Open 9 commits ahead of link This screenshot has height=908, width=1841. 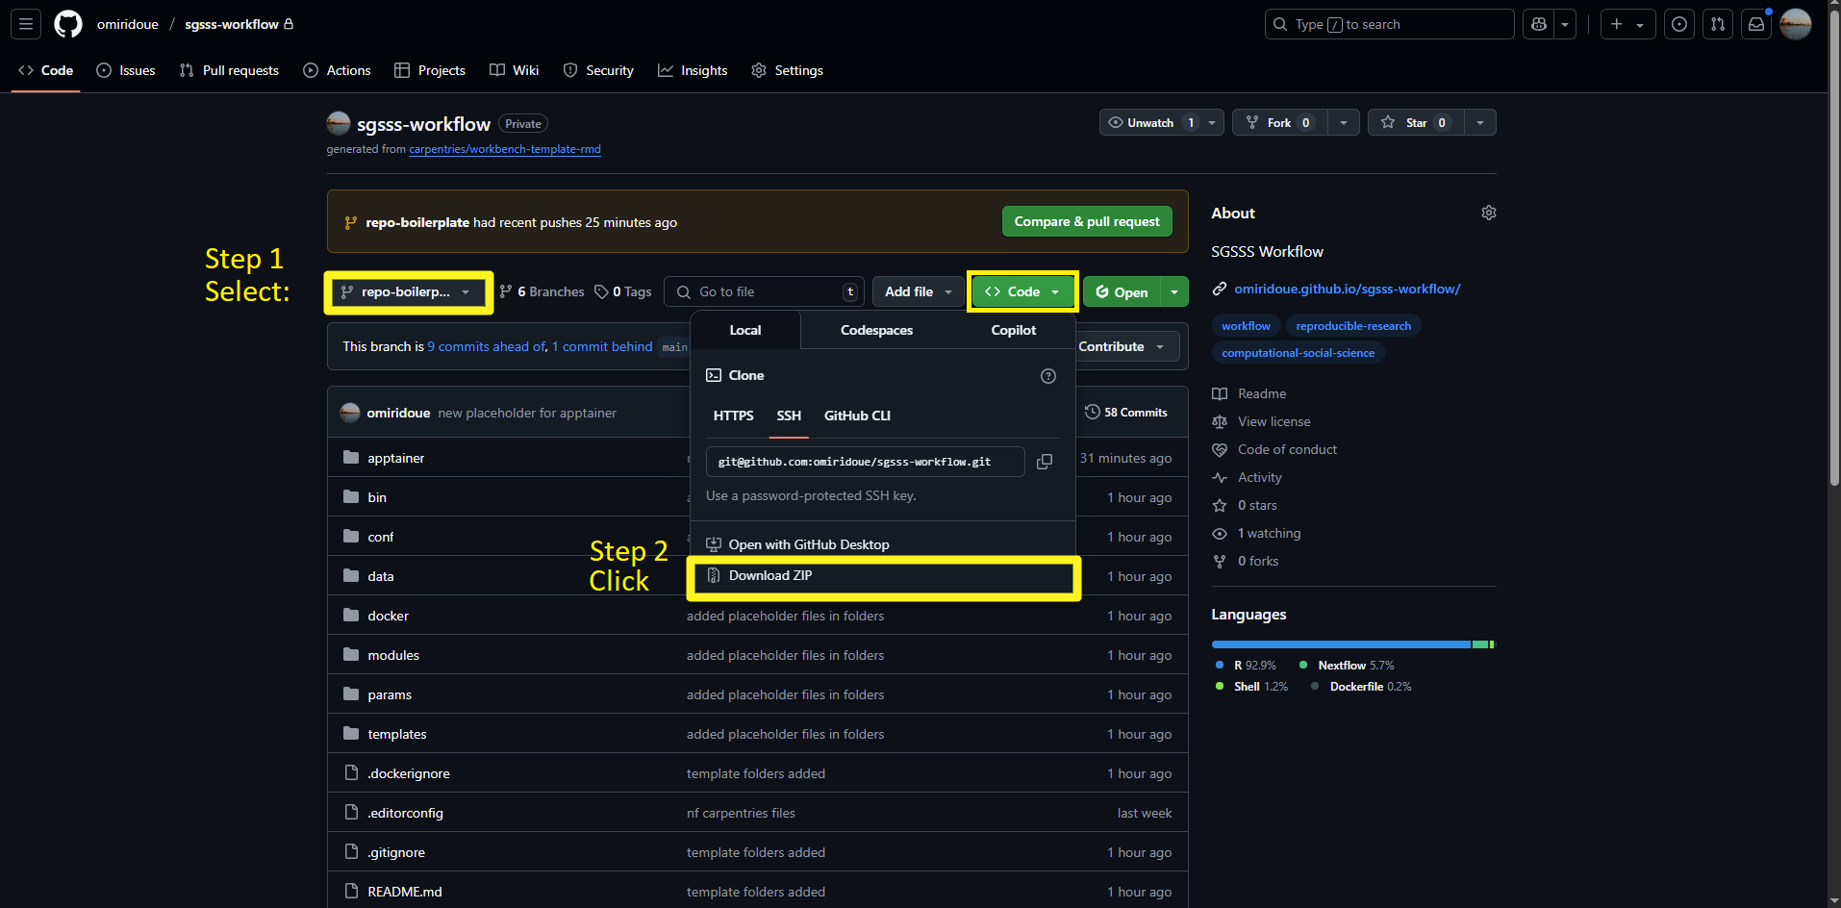pos(487,346)
